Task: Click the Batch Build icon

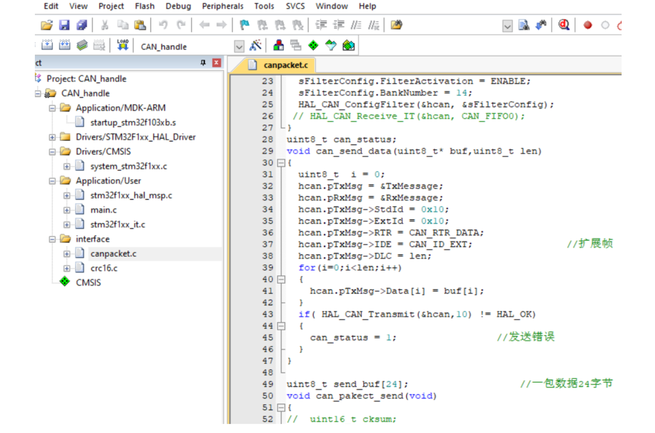Action: [82, 46]
